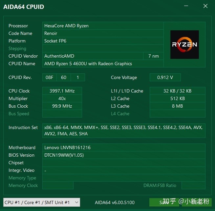Click the Instruction Set text box

124,131
